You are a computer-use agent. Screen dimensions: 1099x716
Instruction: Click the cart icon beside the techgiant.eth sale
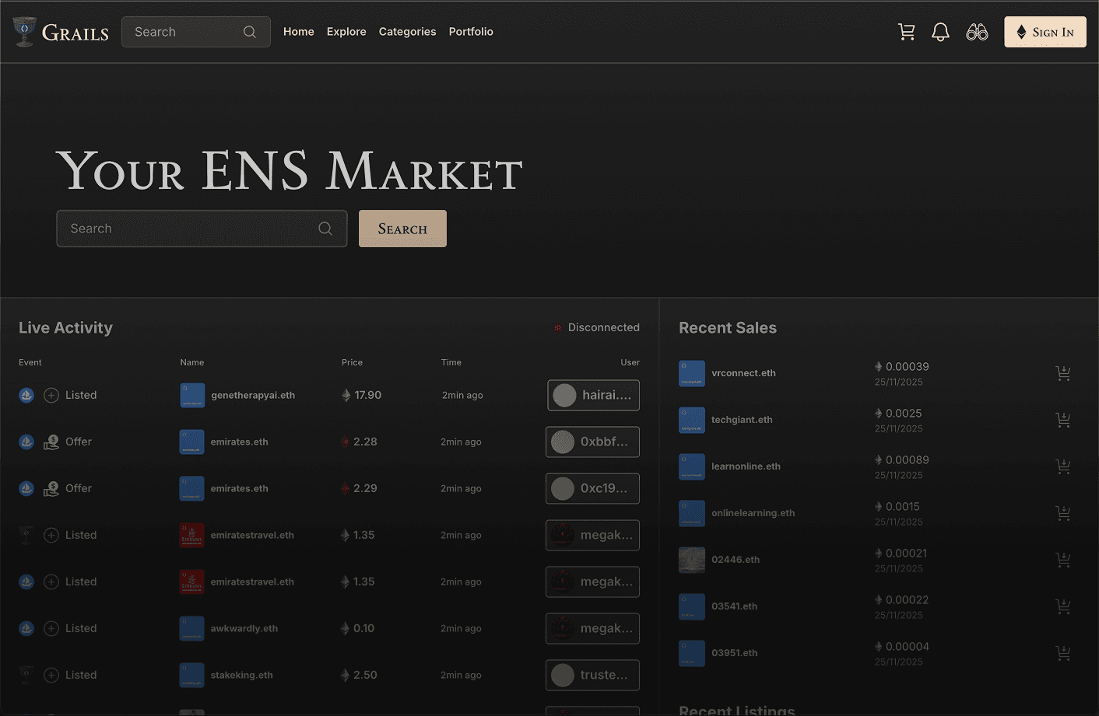pos(1063,420)
